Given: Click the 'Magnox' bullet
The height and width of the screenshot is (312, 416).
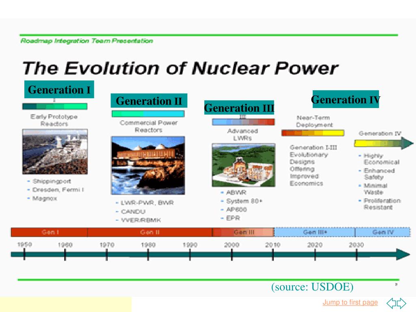Looking at the screenshot, I should coord(42,198).
